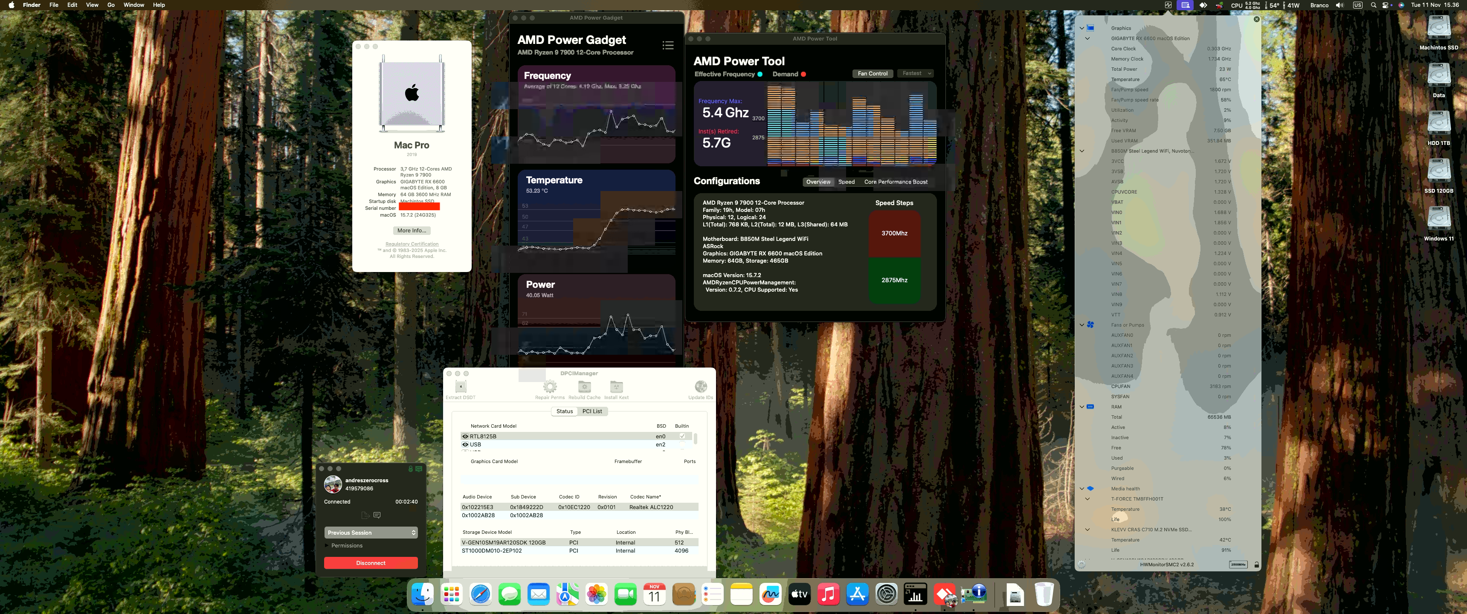Close the HWMonitorSMC2 popover
This screenshot has width=1467, height=614.
click(1256, 19)
